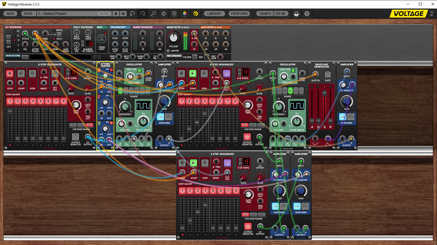Click the SAVE preset button

pos(28,13)
